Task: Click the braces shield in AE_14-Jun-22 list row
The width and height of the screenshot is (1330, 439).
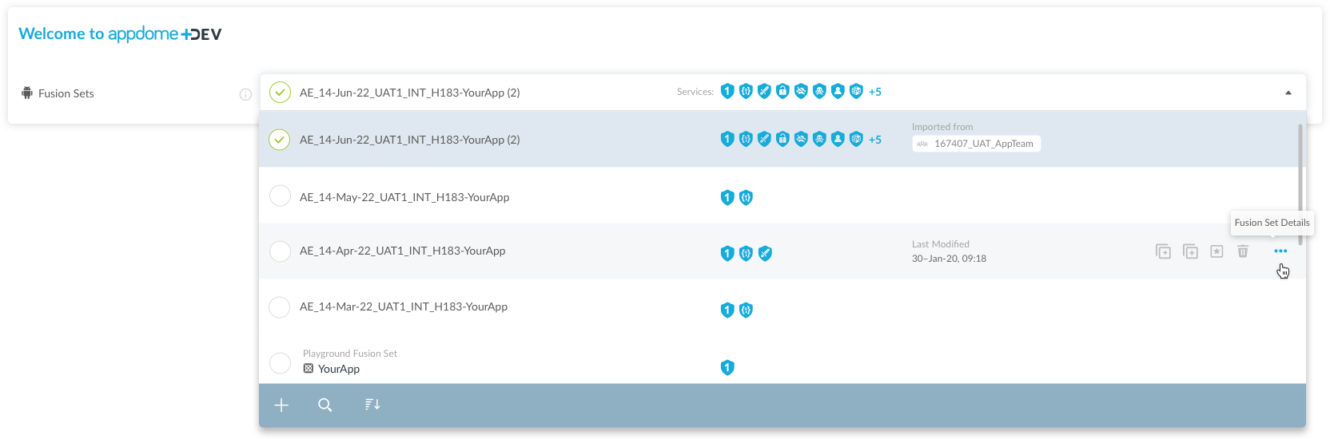Action: 746,139
